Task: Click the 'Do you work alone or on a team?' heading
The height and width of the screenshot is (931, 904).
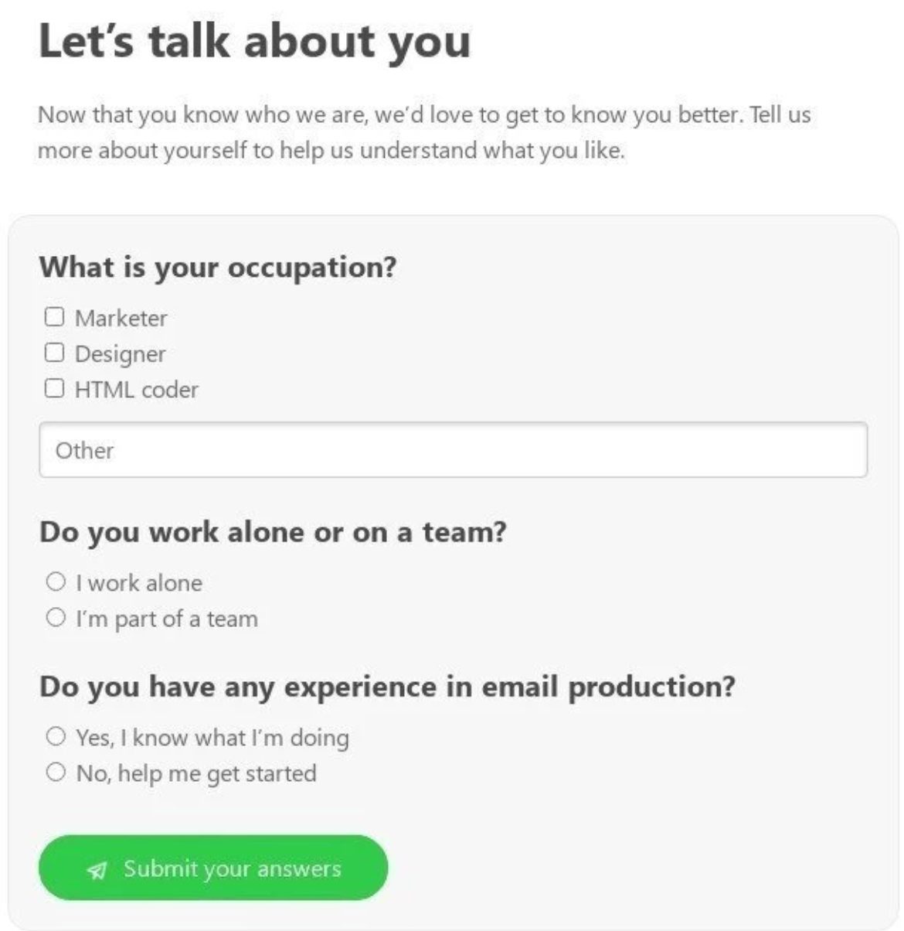Action: coord(274,532)
